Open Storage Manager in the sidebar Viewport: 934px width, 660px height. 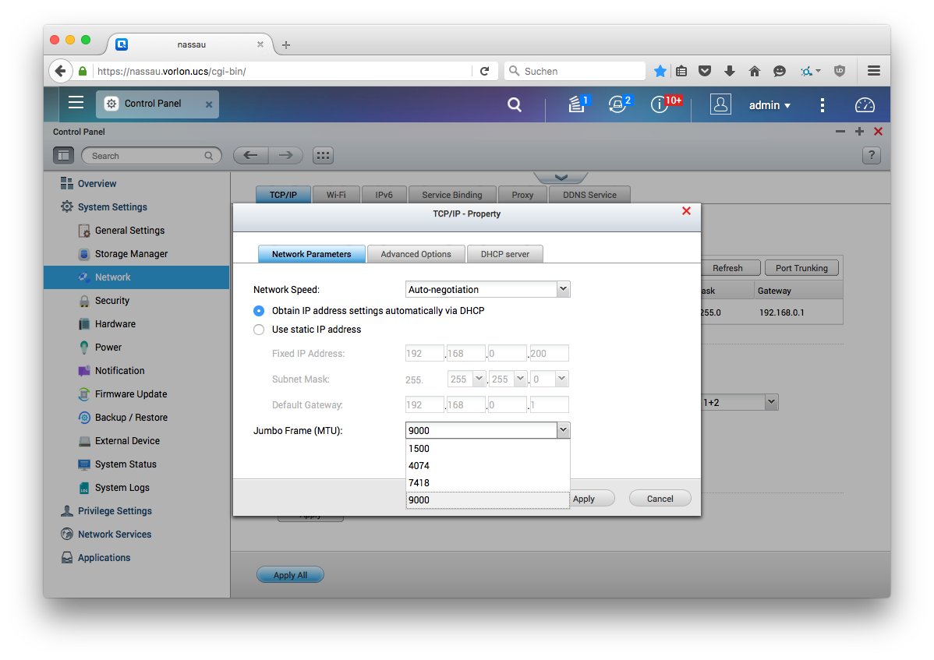click(x=131, y=254)
